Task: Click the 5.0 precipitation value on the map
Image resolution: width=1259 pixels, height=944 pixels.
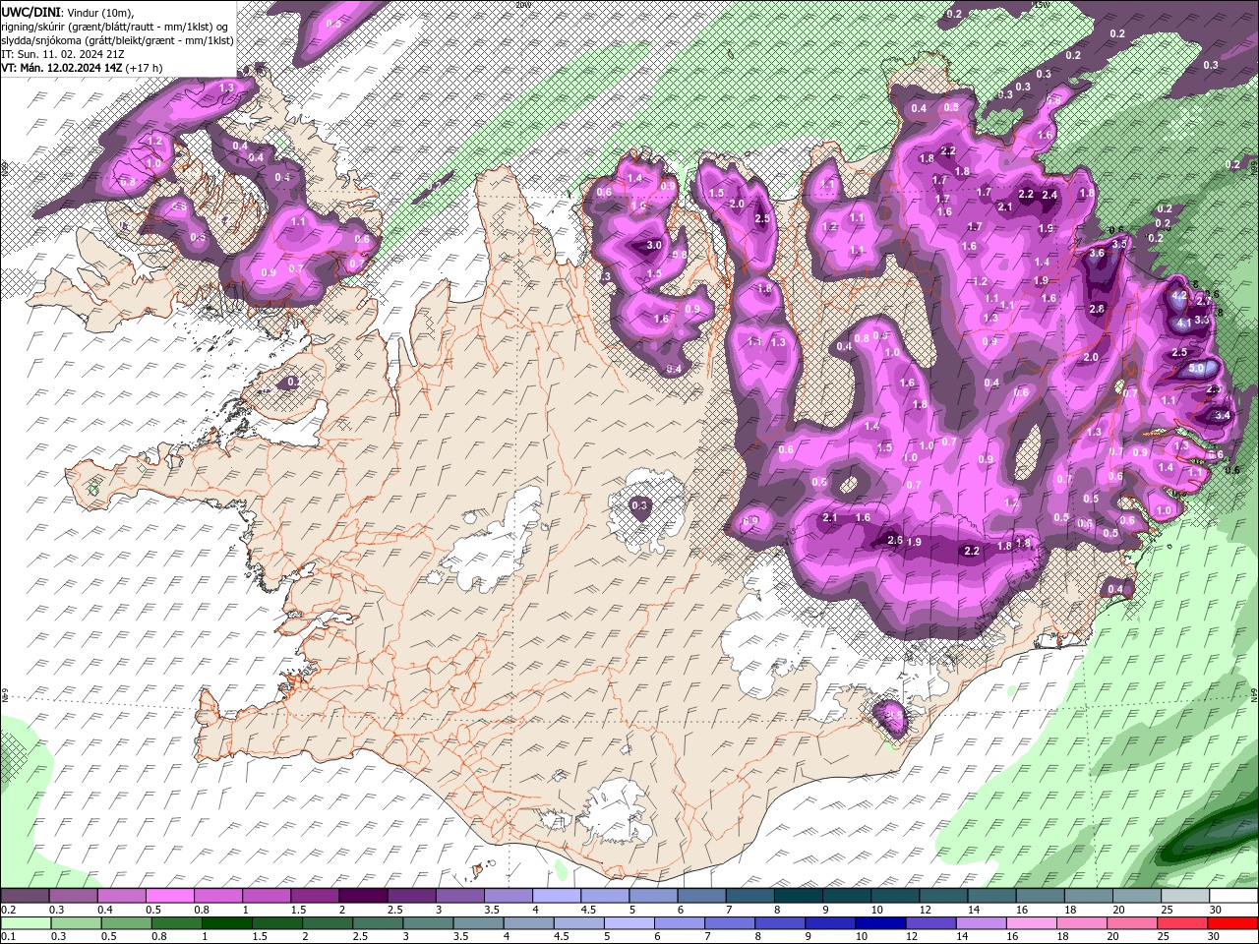Action: 1196,368
